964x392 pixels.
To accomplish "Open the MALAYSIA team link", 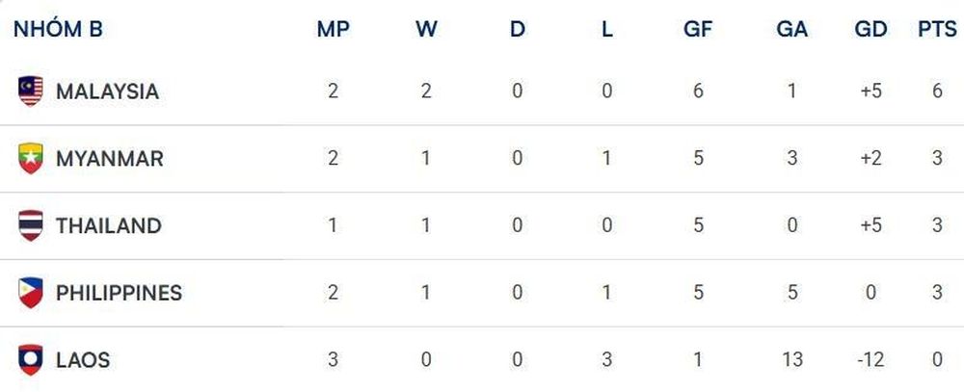I will tap(108, 91).
